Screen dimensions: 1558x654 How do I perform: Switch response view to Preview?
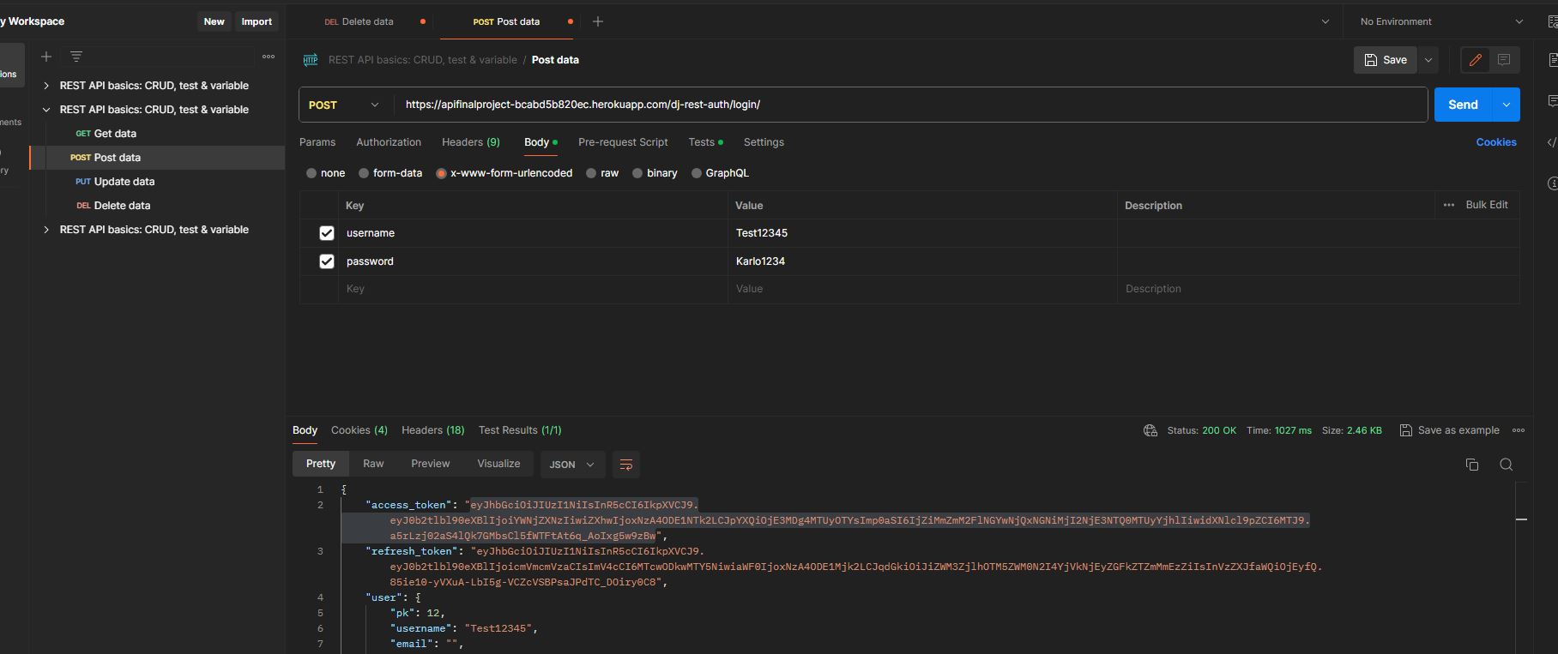[431, 464]
